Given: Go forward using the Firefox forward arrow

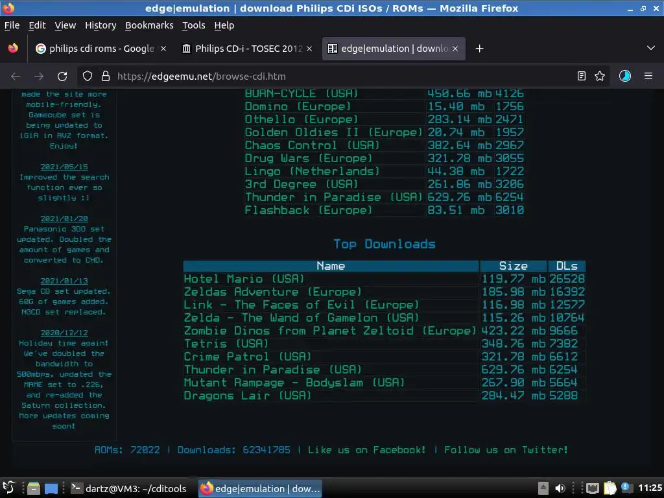Looking at the screenshot, I should (x=39, y=77).
